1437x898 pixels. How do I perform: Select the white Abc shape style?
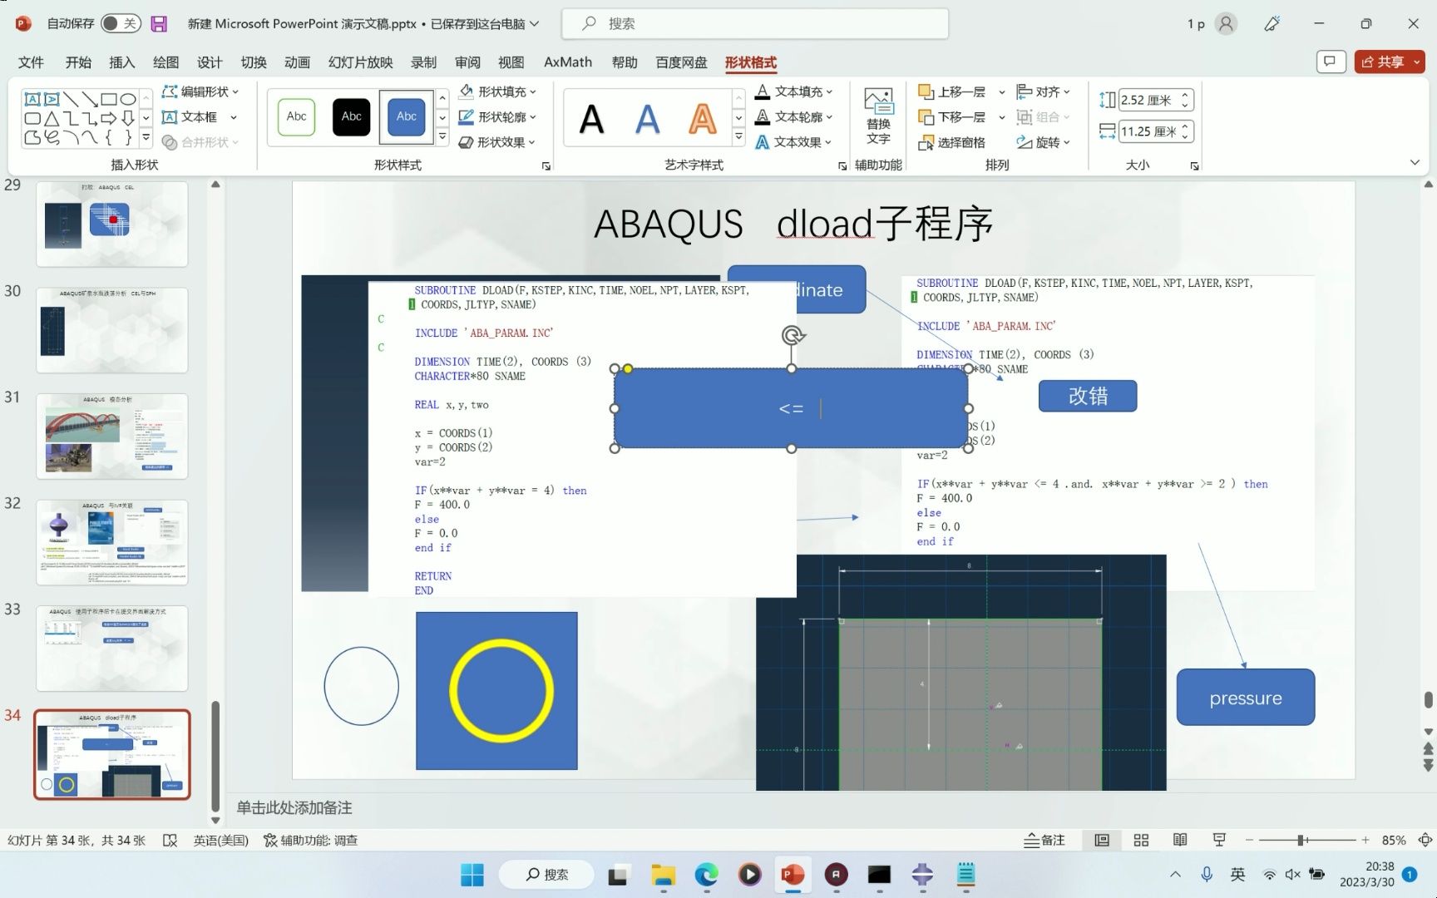pos(297,116)
